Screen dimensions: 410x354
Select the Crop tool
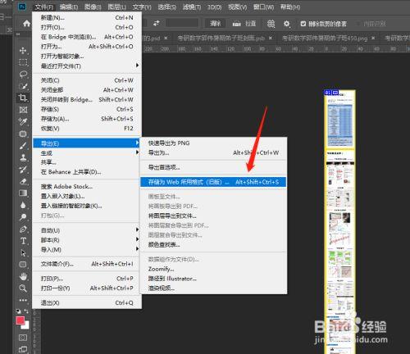click(23, 98)
